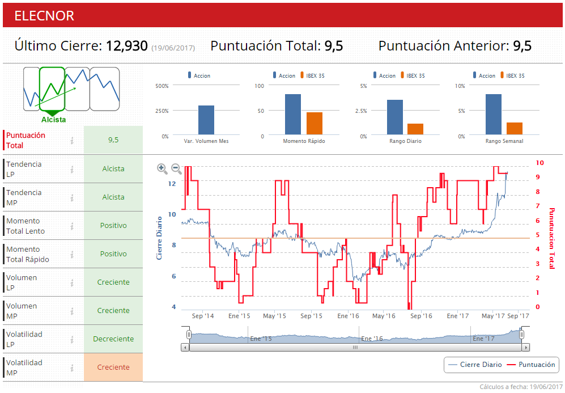Open info icon for Volatilidad LP
The height and width of the screenshot is (393, 565).
pos(72,339)
